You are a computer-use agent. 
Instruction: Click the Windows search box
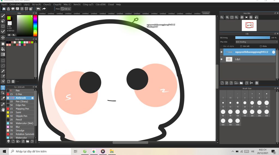[x=40, y=151]
